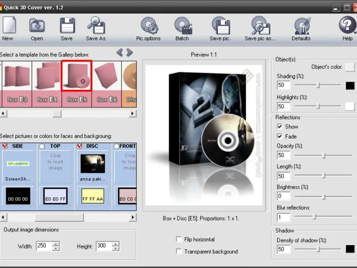This screenshot has width=357, height=268.
Task: Enable Flip horizontal
Action: (179, 239)
